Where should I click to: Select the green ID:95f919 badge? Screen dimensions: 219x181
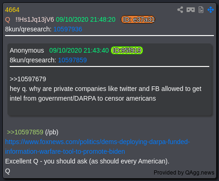coord(127,50)
